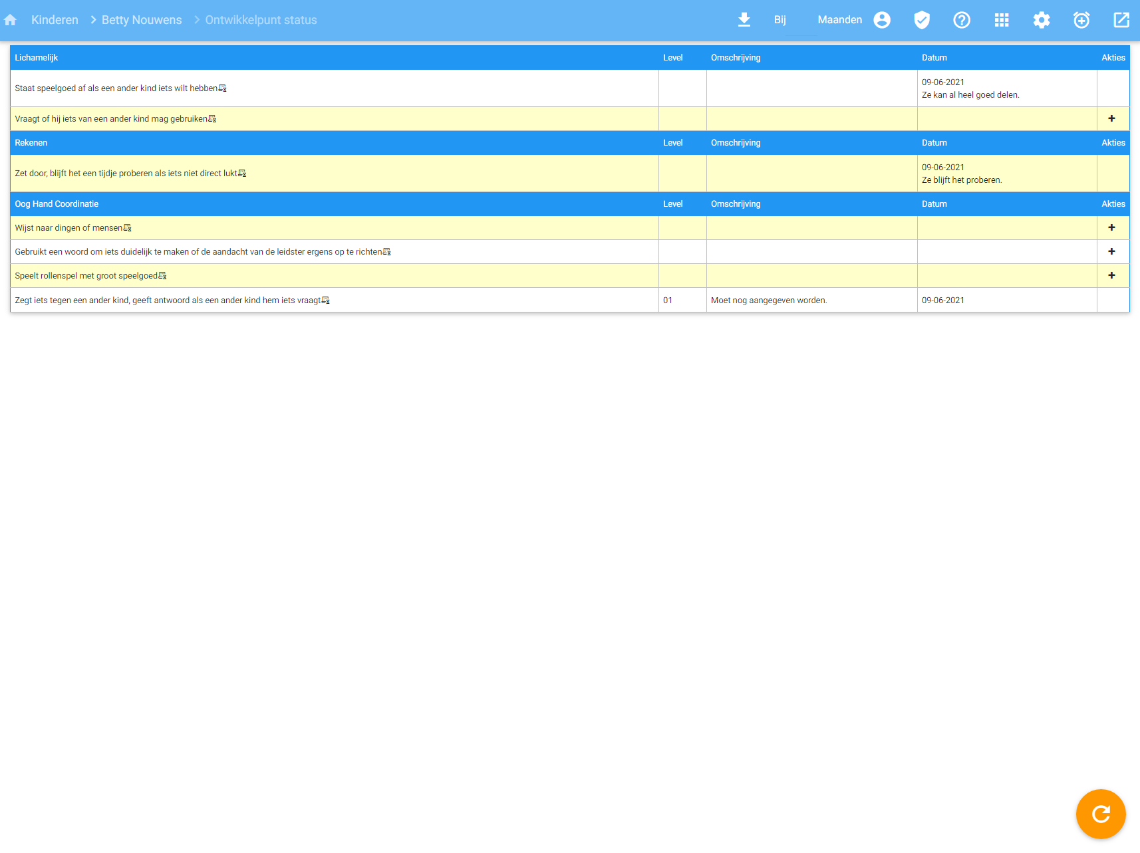
Task: Add status for 'Speelt rollenspel' row
Action: coord(1111,275)
